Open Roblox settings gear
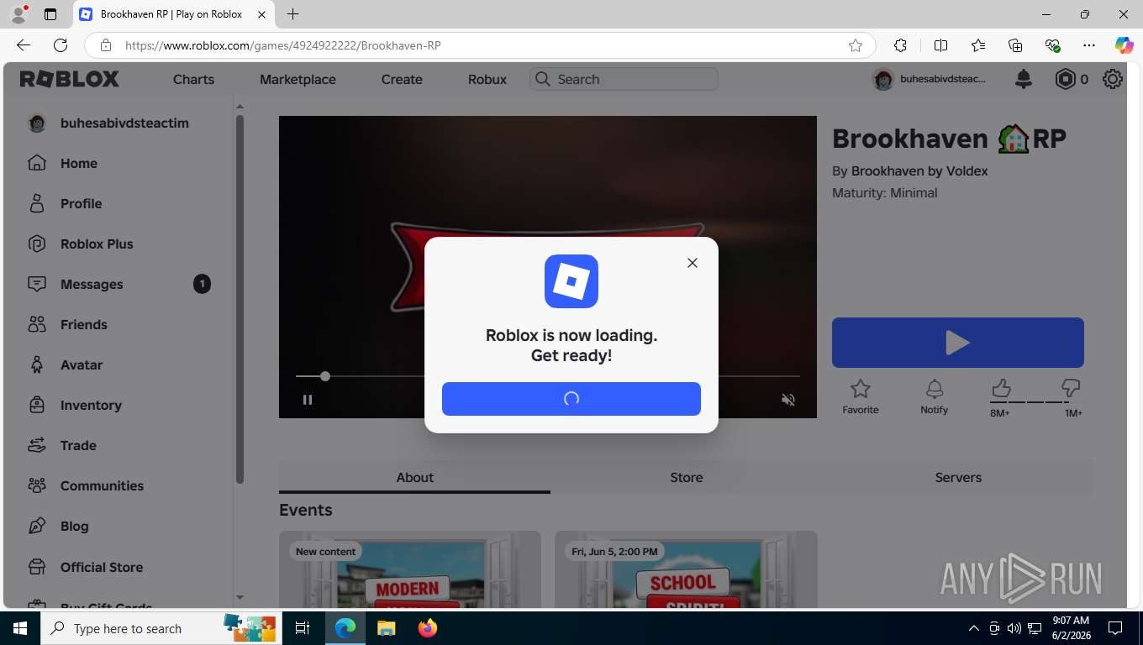1143x645 pixels. pos(1113,79)
